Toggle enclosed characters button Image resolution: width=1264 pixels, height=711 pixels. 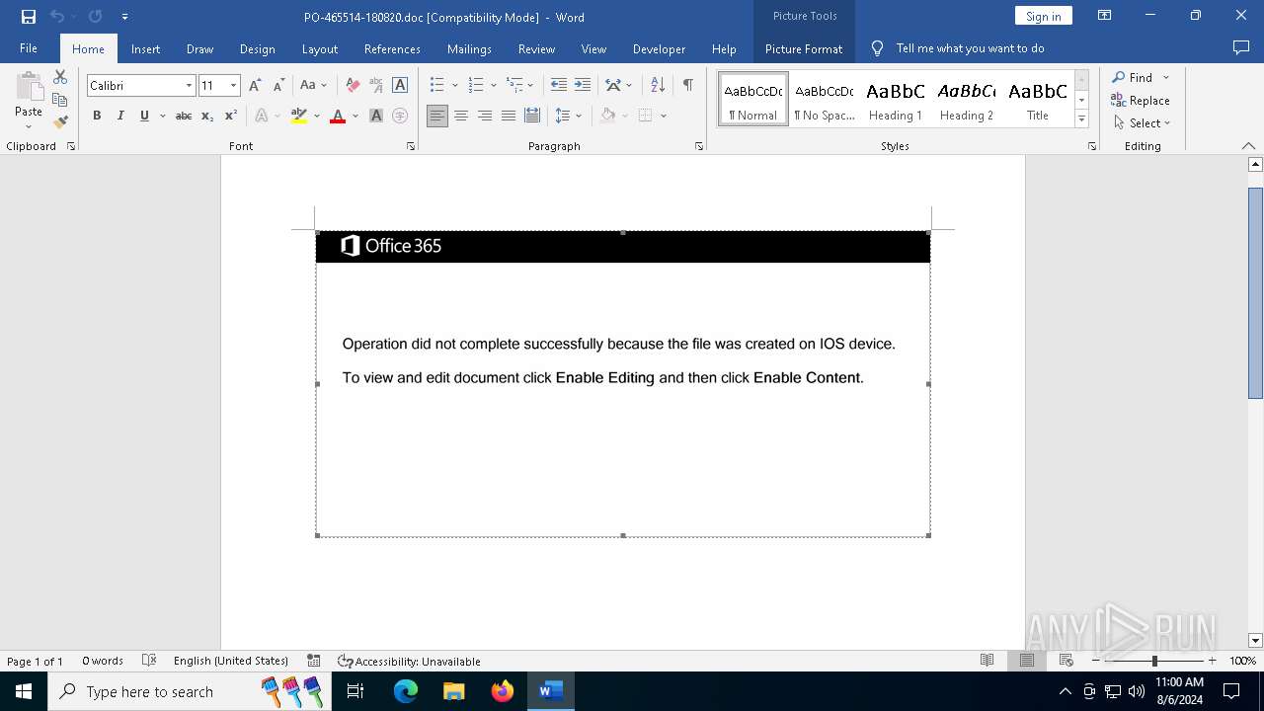click(x=400, y=116)
